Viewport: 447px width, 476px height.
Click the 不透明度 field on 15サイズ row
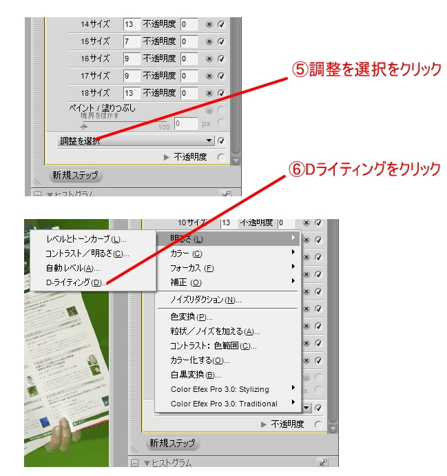click(189, 41)
